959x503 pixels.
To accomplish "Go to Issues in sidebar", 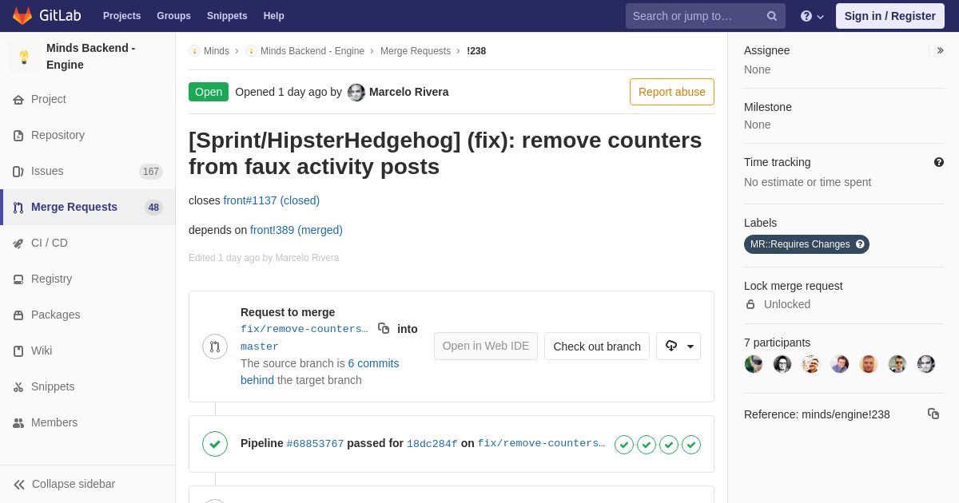I will pos(88,171).
